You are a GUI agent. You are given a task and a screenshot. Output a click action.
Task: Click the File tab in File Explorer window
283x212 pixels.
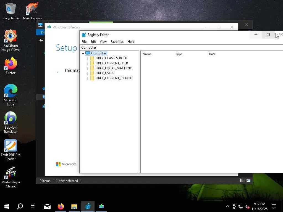(41, 32)
